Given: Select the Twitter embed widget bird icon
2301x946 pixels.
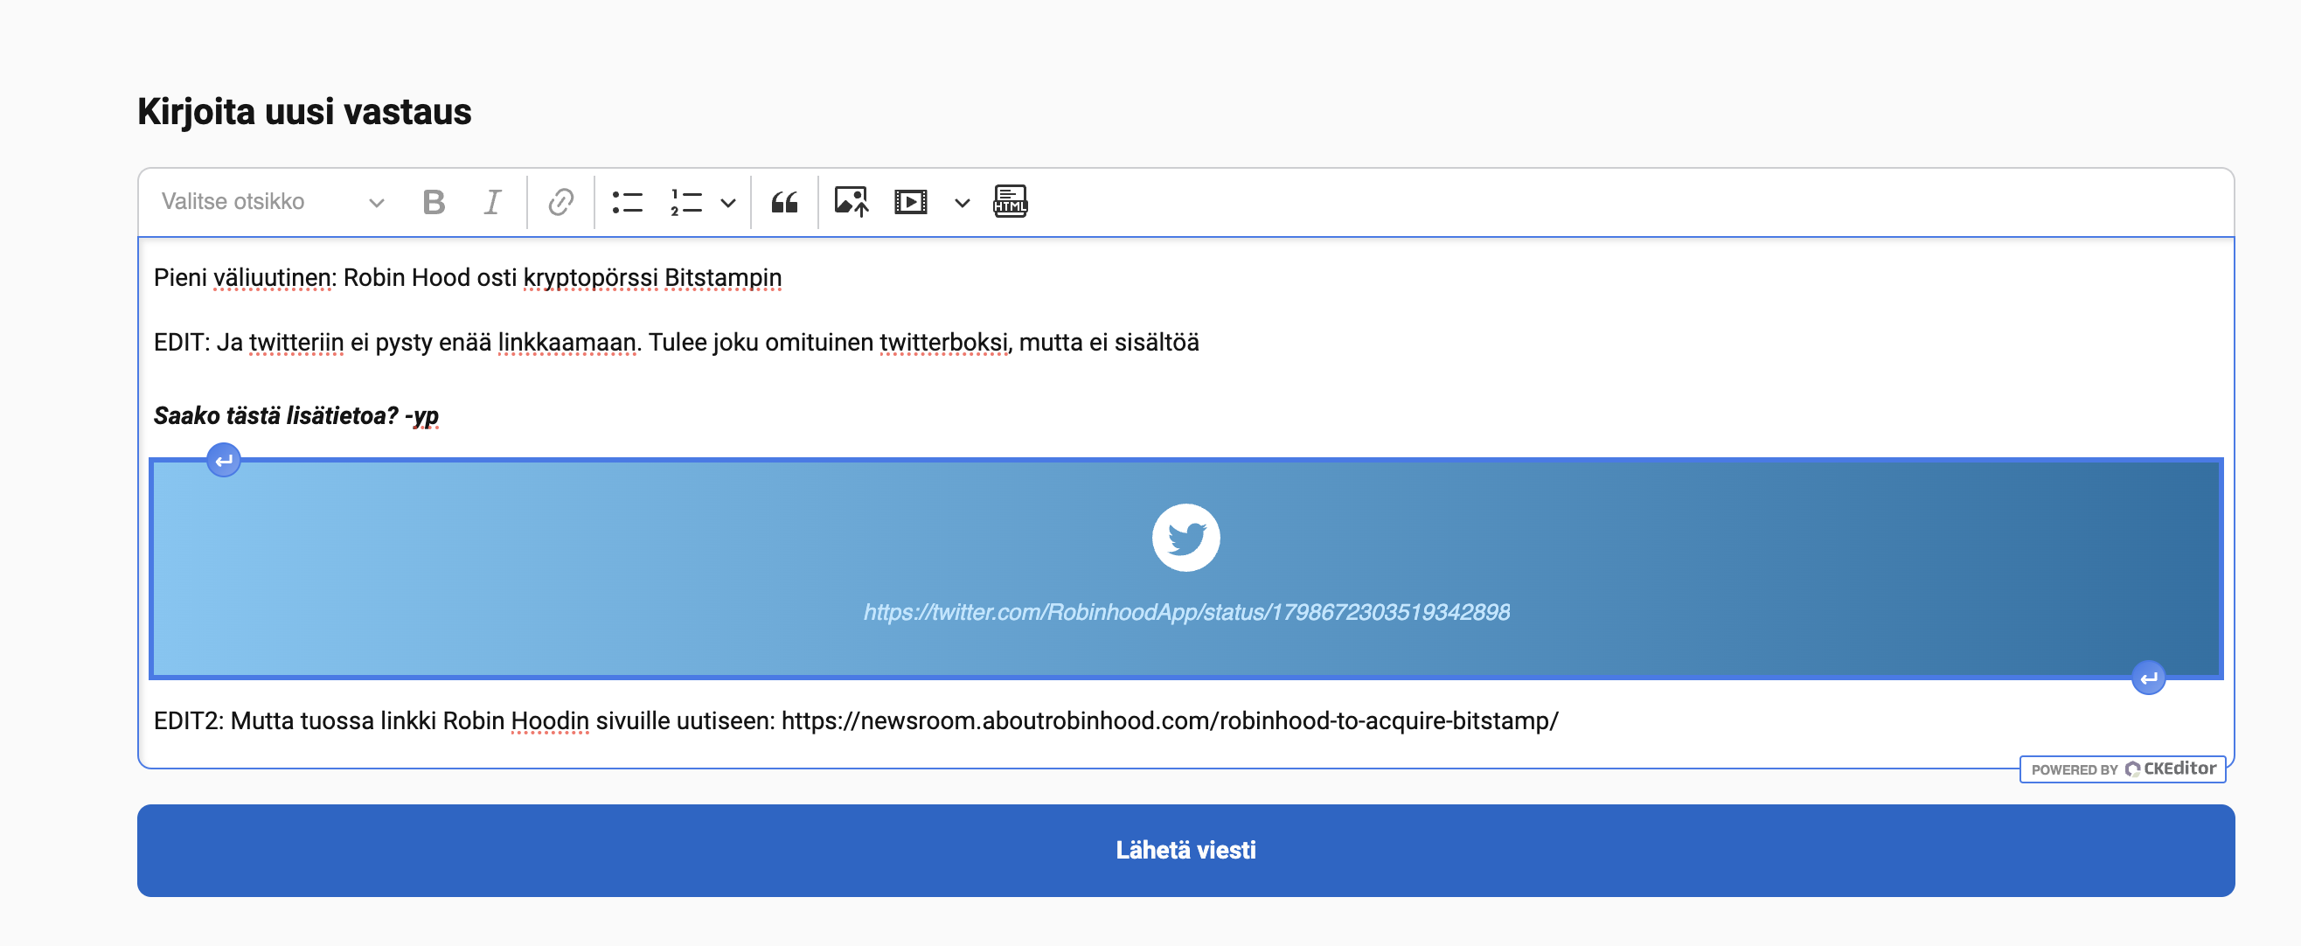Looking at the screenshot, I should click(1186, 538).
